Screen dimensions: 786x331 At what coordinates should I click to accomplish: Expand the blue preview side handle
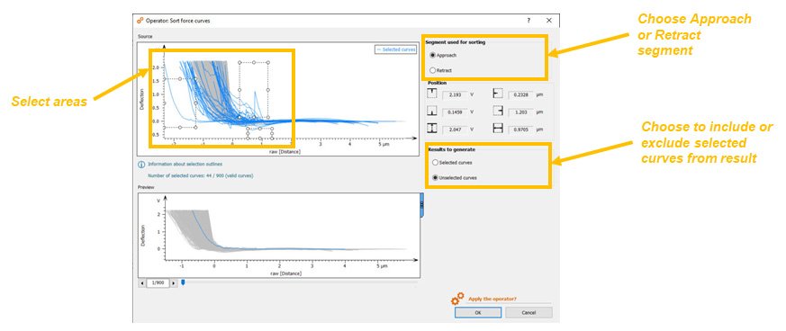(x=421, y=205)
